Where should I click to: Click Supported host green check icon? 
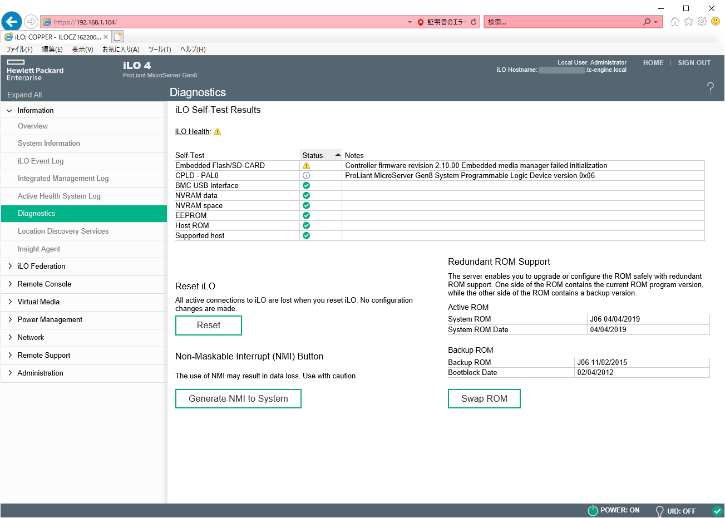pos(306,236)
